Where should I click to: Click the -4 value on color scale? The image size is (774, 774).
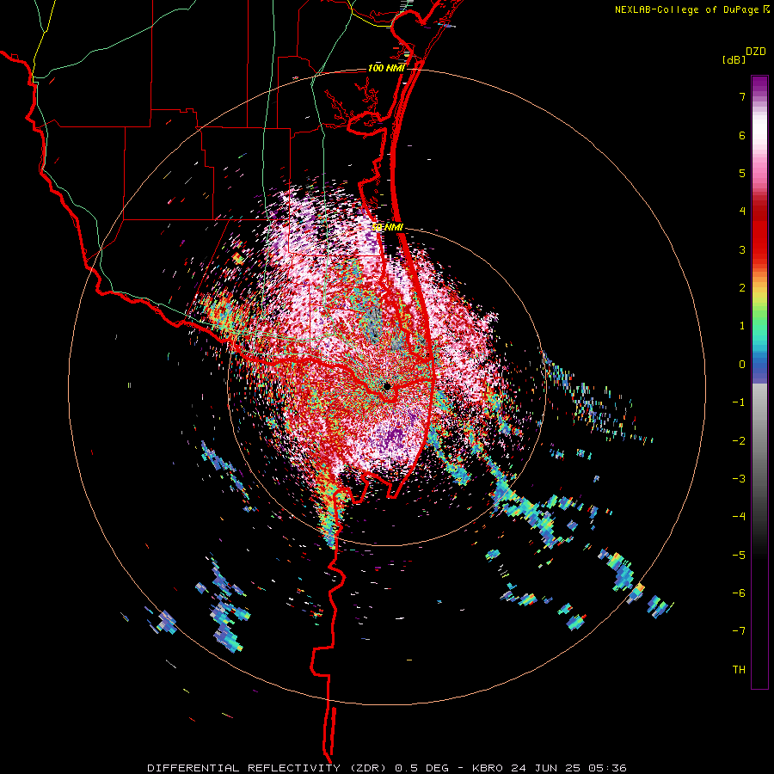click(x=739, y=517)
